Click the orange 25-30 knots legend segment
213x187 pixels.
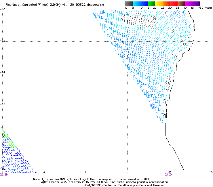tap(166, 3)
